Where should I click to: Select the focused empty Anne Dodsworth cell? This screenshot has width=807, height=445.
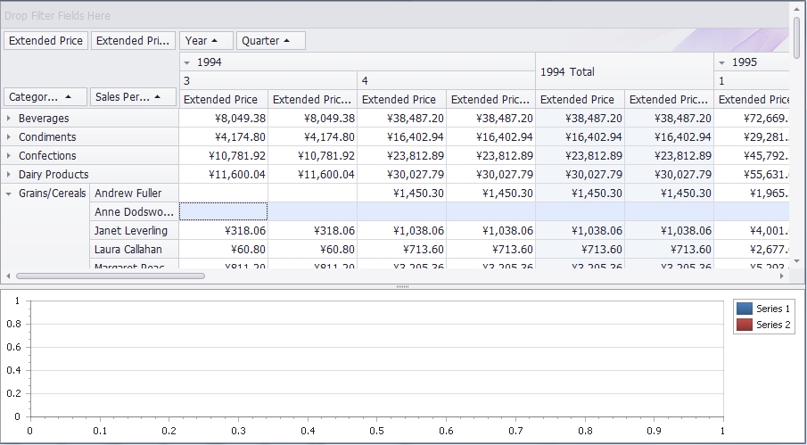[223, 211]
